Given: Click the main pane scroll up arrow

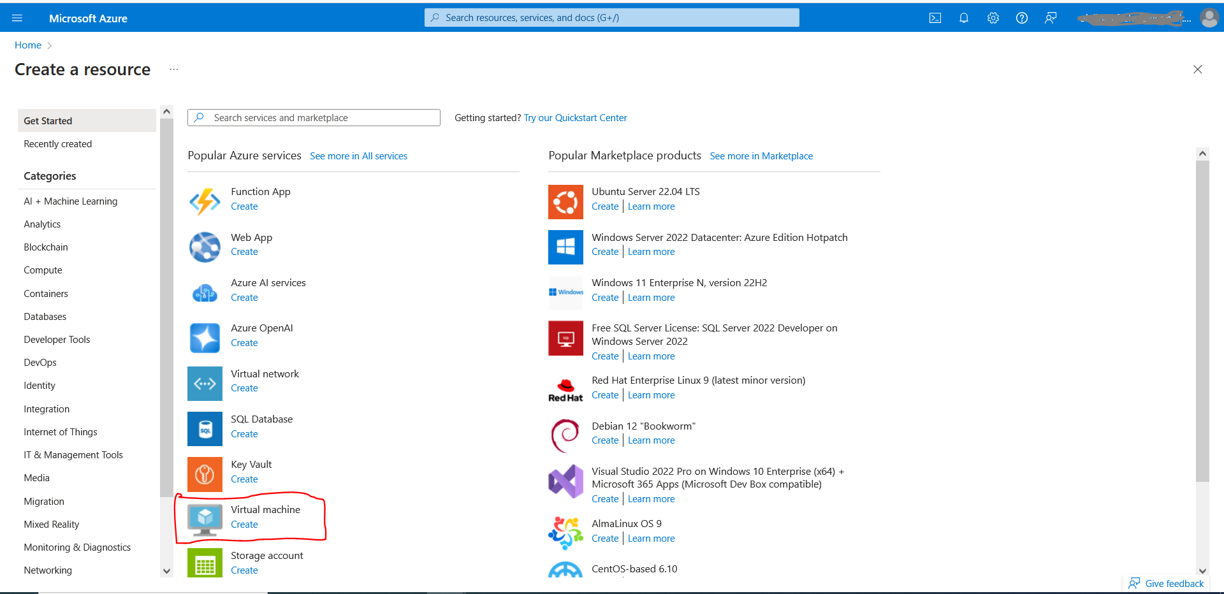Looking at the screenshot, I should [1202, 153].
